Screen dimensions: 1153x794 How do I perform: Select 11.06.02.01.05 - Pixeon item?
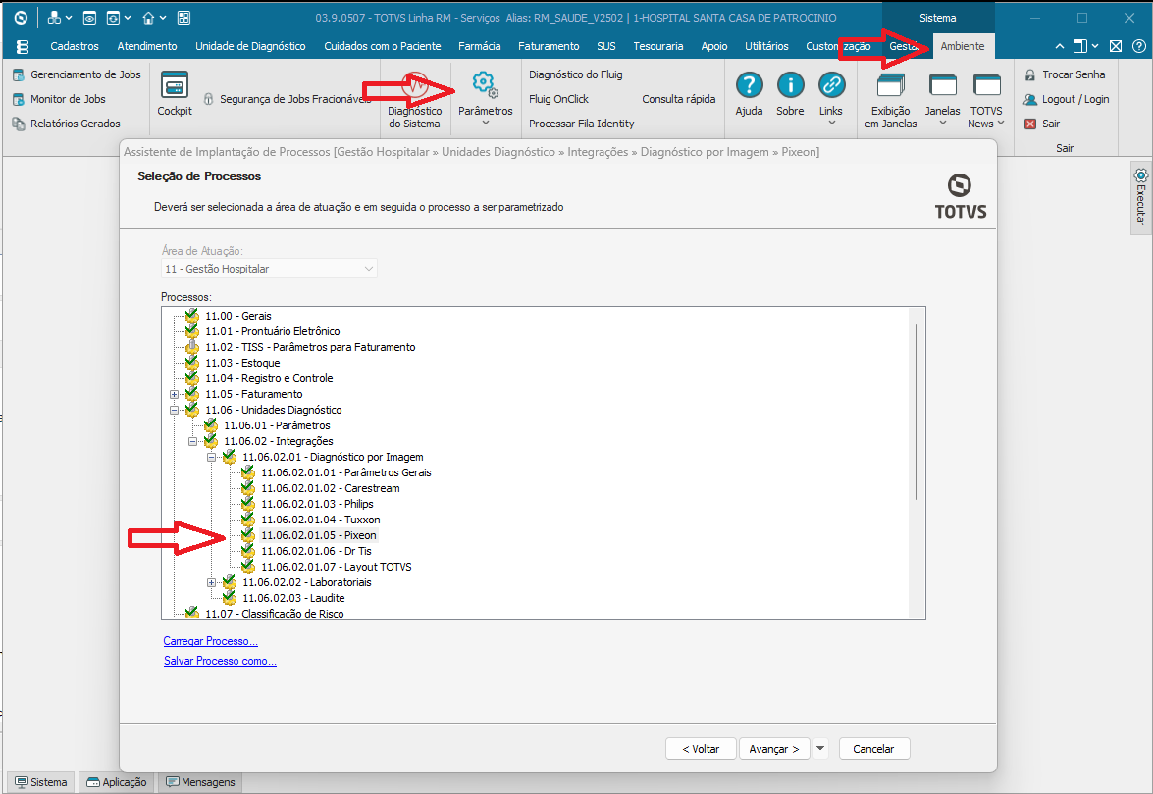[318, 535]
